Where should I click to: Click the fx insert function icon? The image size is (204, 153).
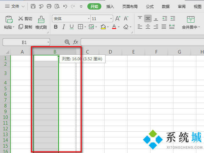point(76,42)
